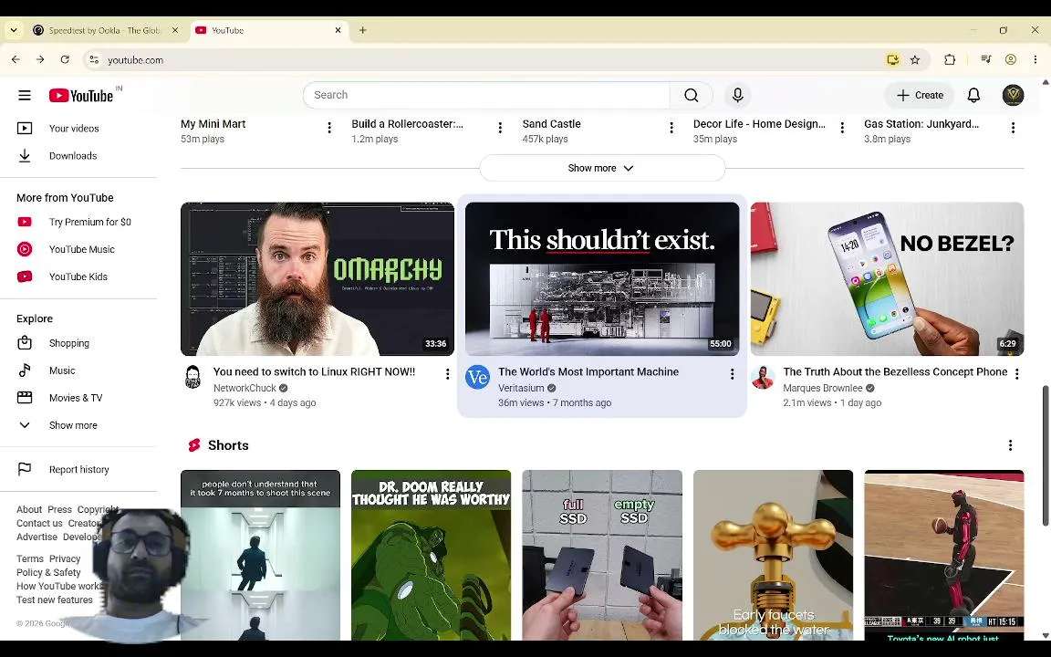Open more actions for Veritasium video
The width and height of the screenshot is (1051, 657).
pyautogui.click(x=732, y=374)
